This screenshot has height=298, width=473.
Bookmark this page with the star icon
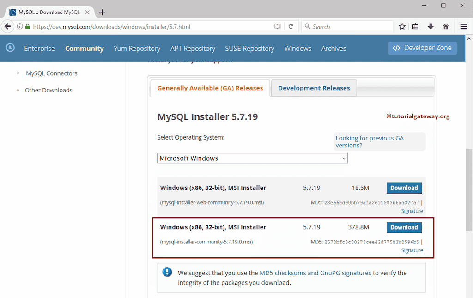point(402,26)
